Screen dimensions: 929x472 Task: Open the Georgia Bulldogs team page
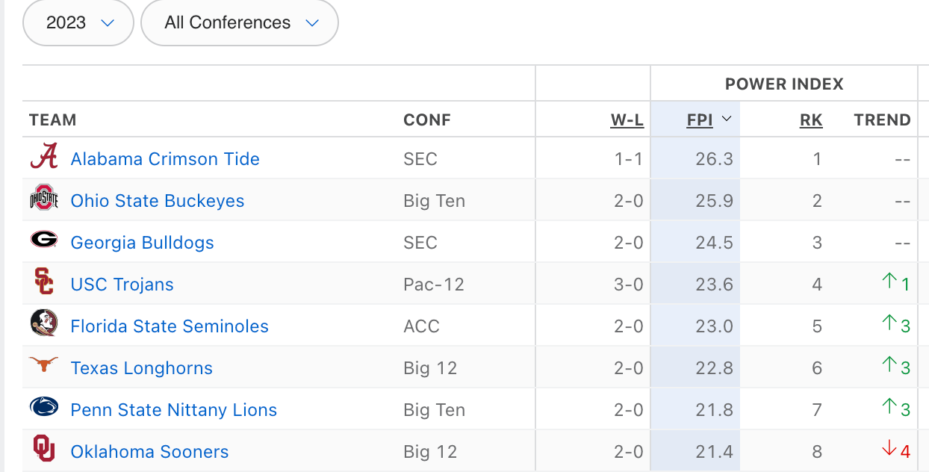[x=142, y=242]
